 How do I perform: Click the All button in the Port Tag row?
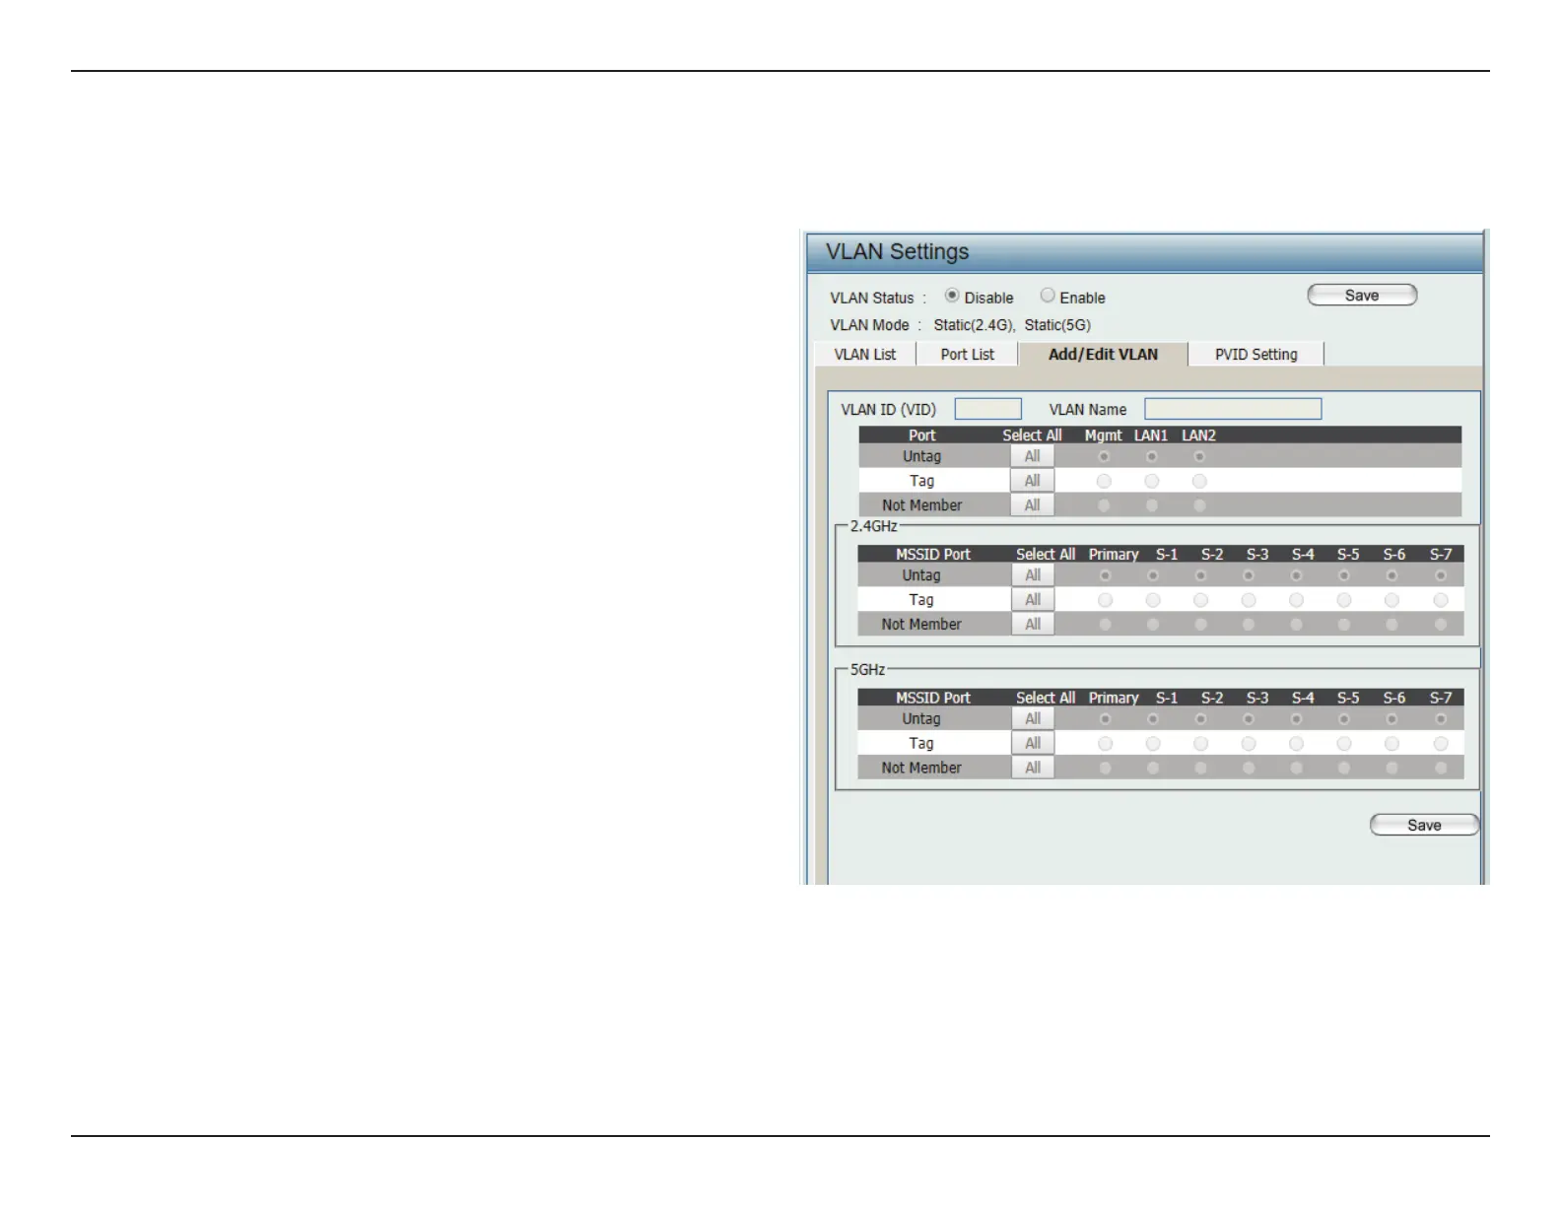point(1032,481)
